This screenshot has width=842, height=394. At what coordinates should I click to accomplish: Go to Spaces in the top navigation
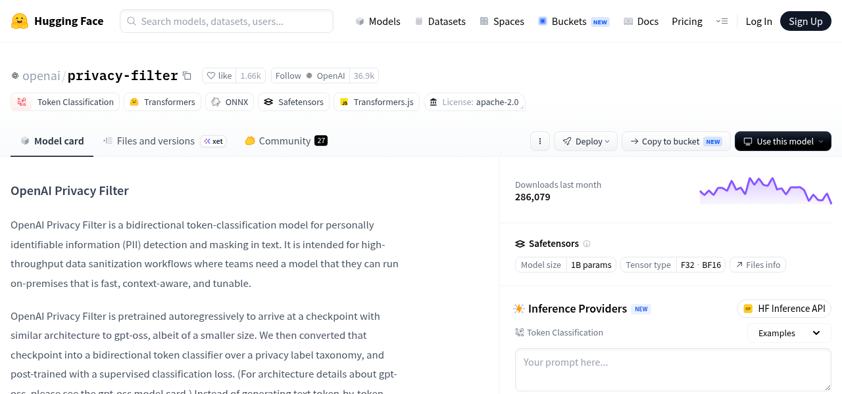(502, 21)
